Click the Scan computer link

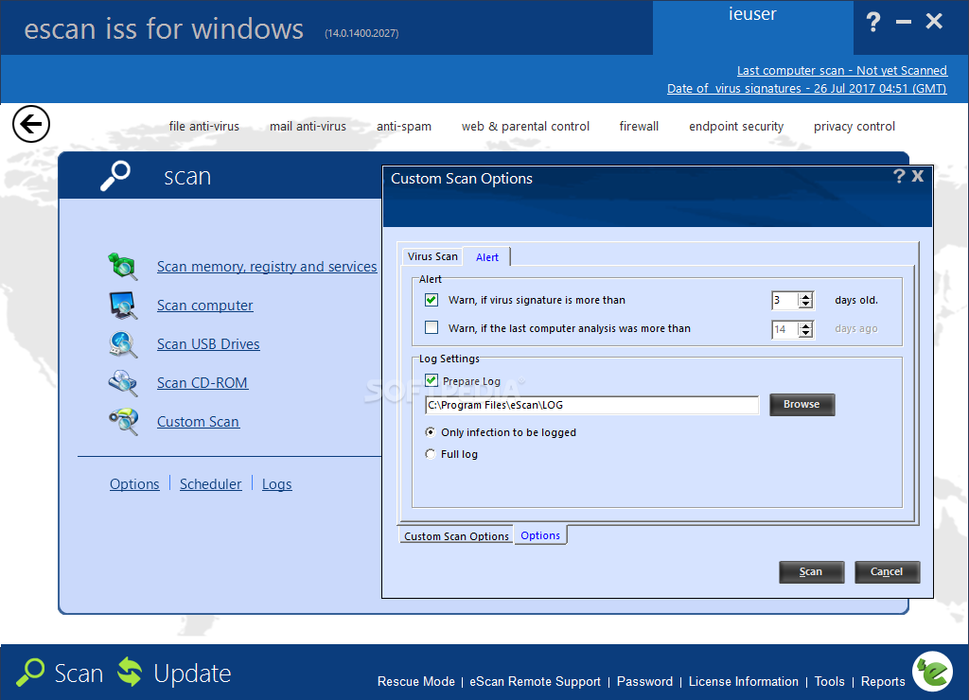click(x=204, y=306)
